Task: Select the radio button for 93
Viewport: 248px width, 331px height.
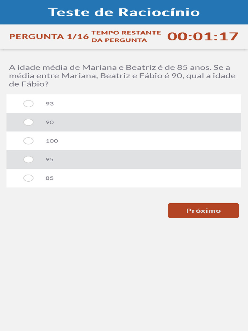Action: (x=28, y=104)
